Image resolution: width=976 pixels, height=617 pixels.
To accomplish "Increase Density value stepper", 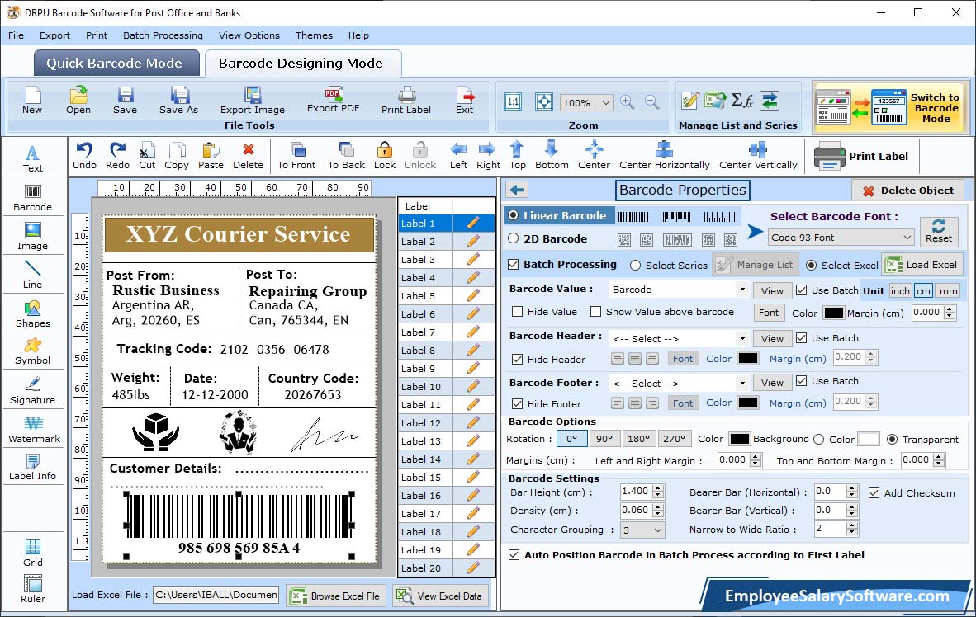I will [x=659, y=506].
